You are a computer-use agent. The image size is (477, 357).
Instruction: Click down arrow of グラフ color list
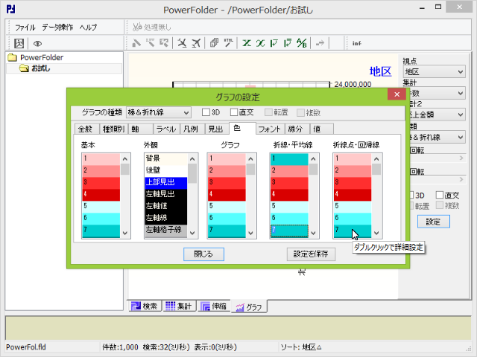click(x=250, y=233)
